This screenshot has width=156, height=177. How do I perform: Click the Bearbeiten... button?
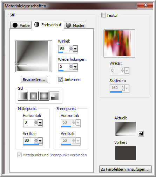click(x=34, y=80)
